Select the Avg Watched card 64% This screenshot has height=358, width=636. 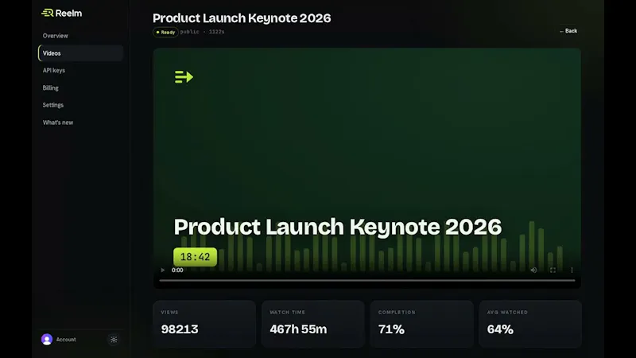coord(530,324)
